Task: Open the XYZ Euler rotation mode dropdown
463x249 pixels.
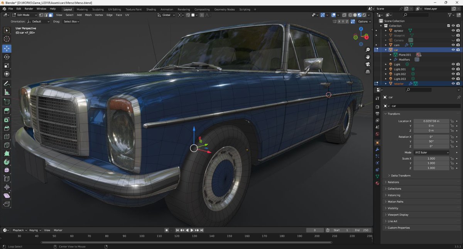Action: point(431,152)
